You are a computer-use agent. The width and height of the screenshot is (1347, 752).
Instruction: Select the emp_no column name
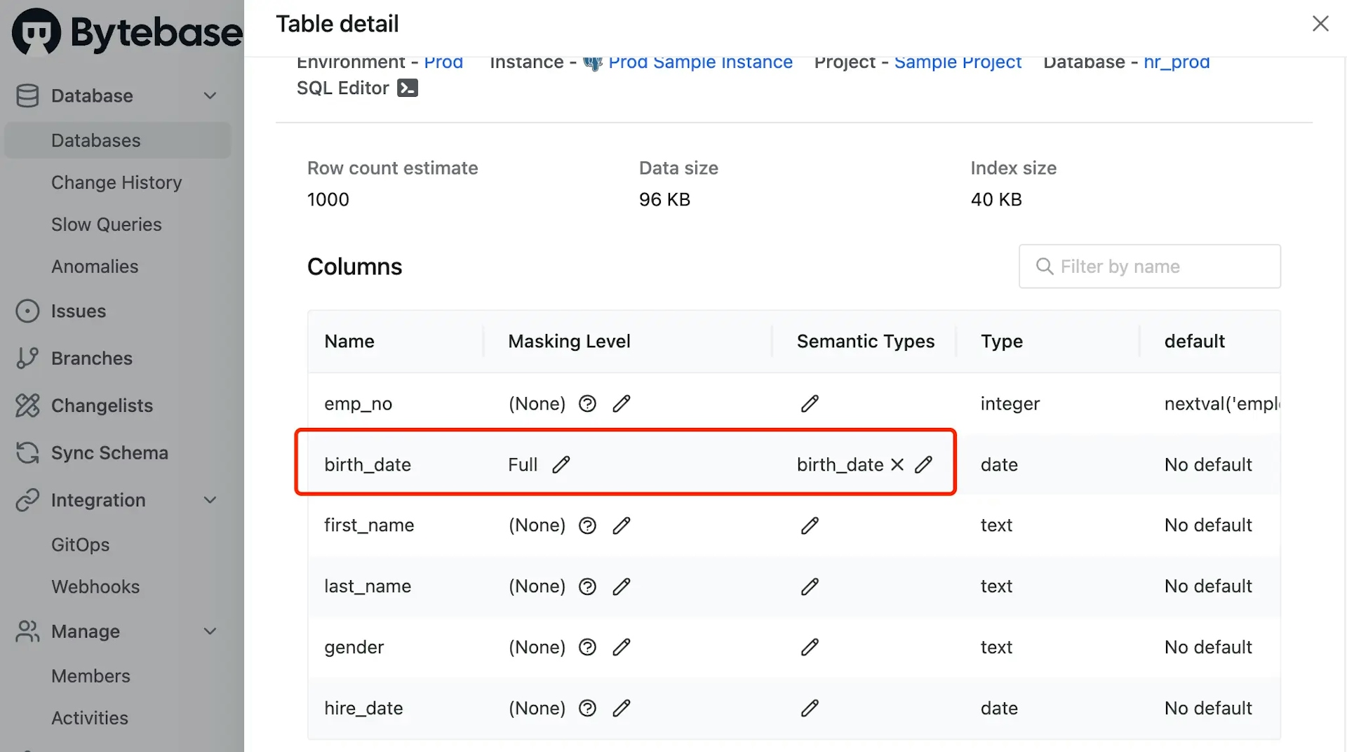tap(358, 404)
